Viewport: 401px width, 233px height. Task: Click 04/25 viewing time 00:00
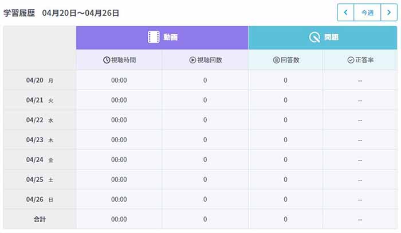[119, 180]
